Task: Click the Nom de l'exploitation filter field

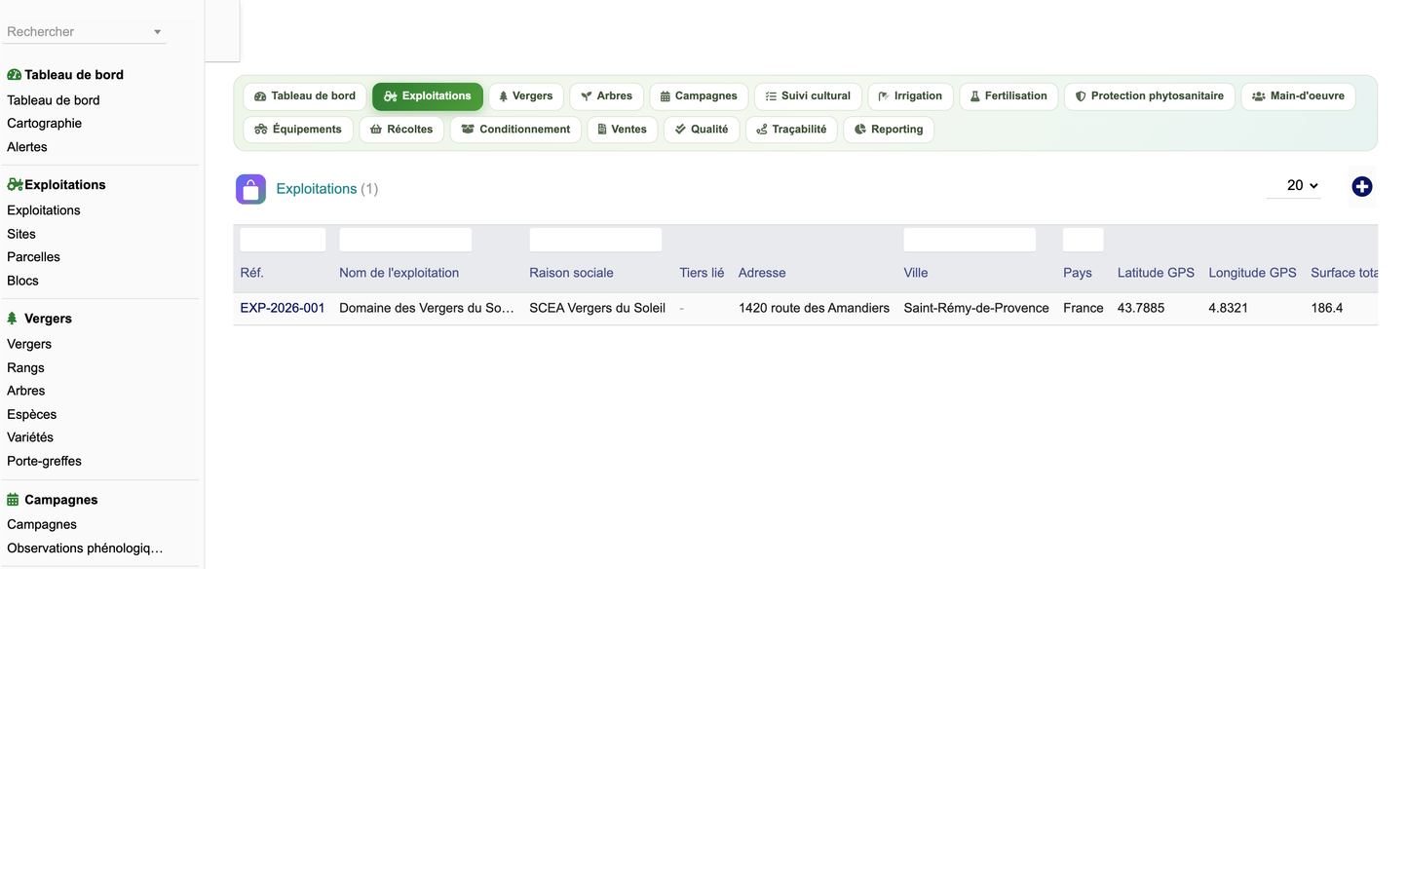Action: point(405,240)
